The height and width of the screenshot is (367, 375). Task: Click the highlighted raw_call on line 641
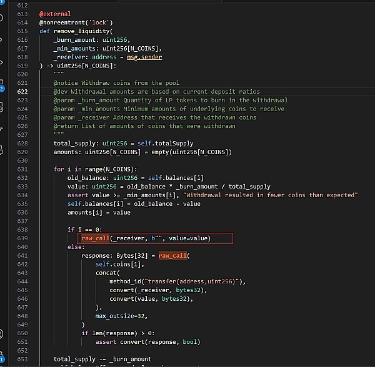(172, 255)
